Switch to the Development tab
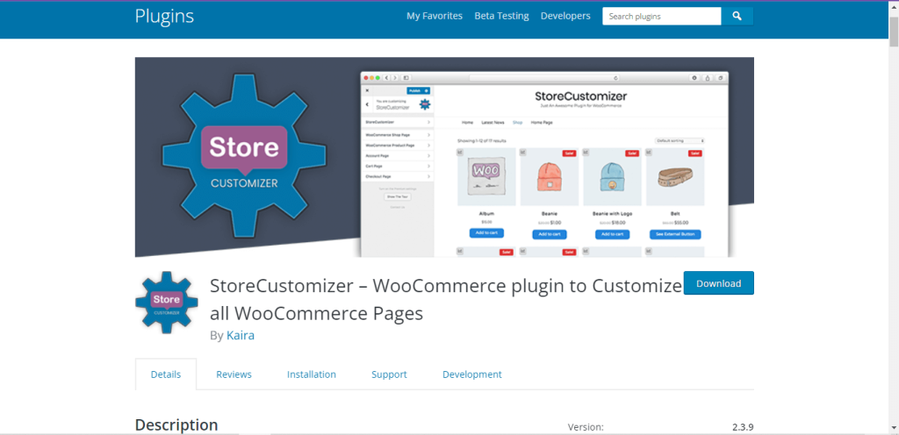Screen dimensions: 899x435 click(x=471, y=374)
